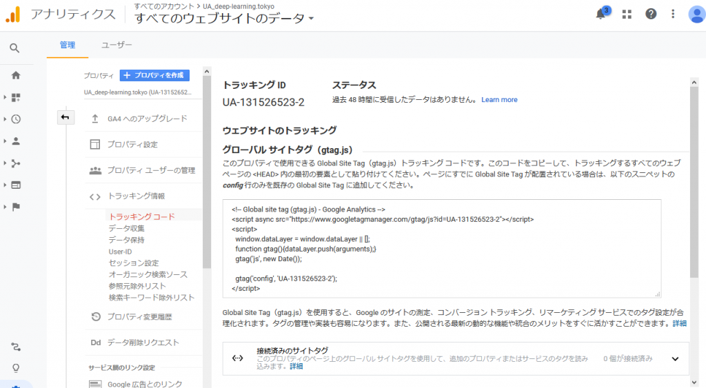
Task: Open the Learn more link
Action: click(499, 100)
